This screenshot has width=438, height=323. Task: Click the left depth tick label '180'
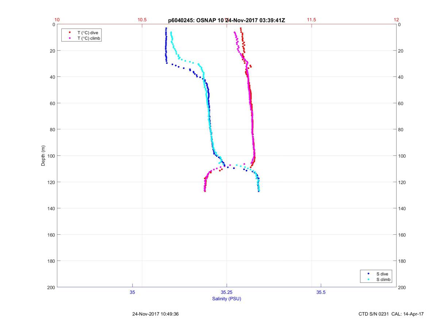51,261
